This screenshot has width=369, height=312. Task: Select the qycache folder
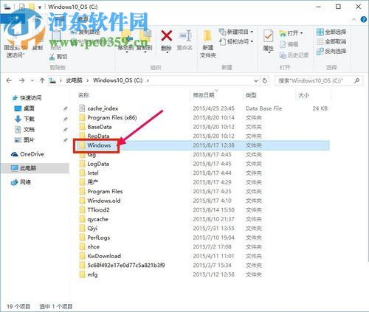(x=94, y=219)
